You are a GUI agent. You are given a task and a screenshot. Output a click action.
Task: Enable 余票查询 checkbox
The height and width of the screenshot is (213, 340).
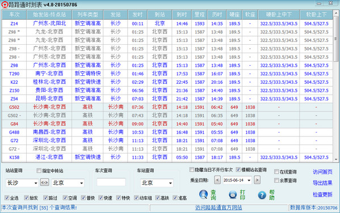(x=276, y=180)
